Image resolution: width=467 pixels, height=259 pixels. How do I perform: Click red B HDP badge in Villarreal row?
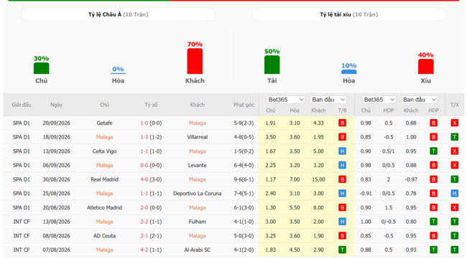(x=434, y=137)
